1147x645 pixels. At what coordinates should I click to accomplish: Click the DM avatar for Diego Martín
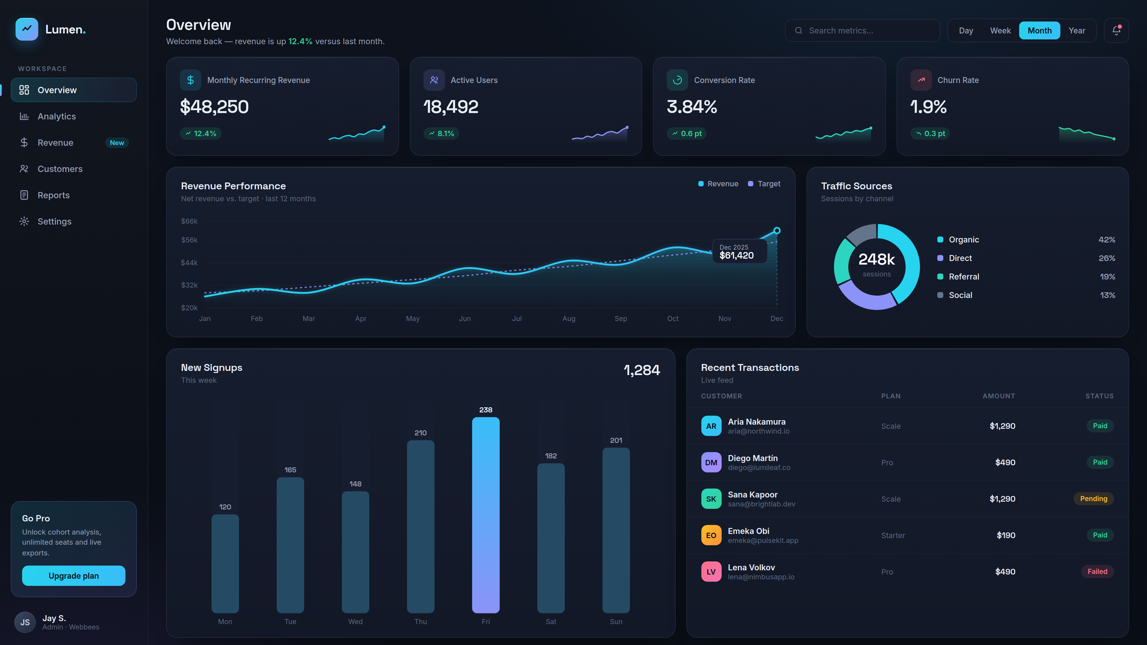coord(711,463)
